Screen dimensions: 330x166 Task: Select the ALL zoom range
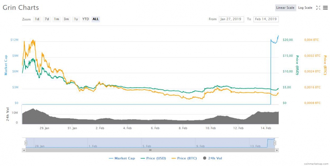coord(96,19)
